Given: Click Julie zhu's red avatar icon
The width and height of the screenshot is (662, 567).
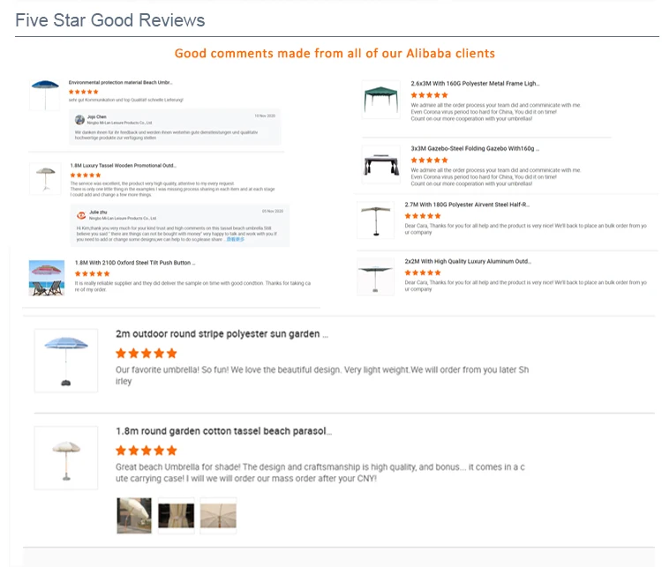Looking at the screenshot, I should (81, 214).
